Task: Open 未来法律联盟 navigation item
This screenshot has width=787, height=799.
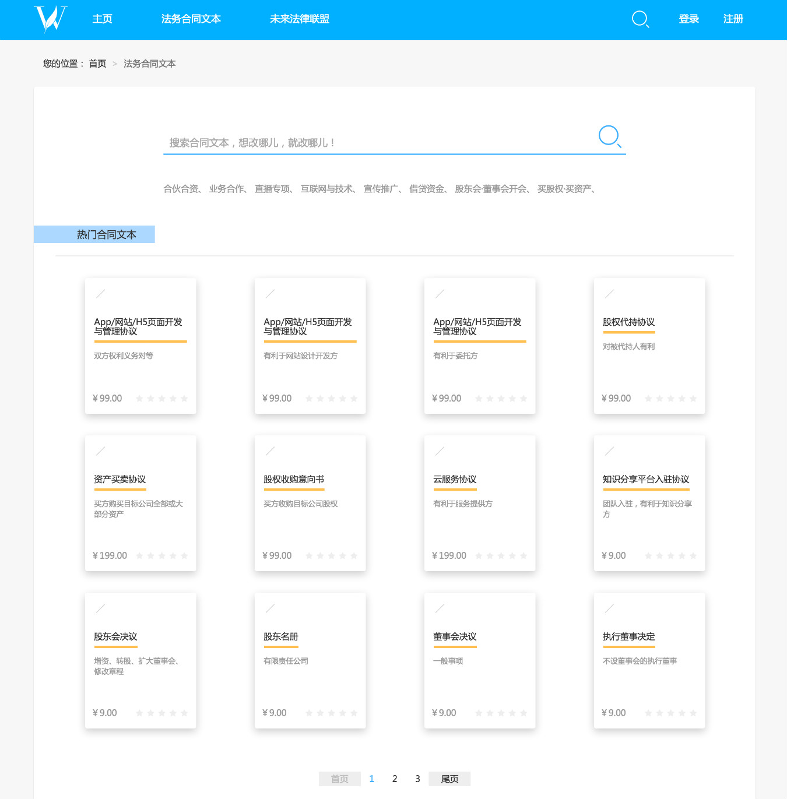Action: 300,19
